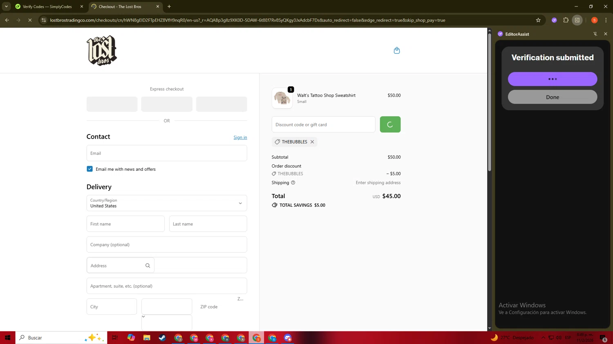
Task: Focus the Email input field
Action: tap(167, 153)
